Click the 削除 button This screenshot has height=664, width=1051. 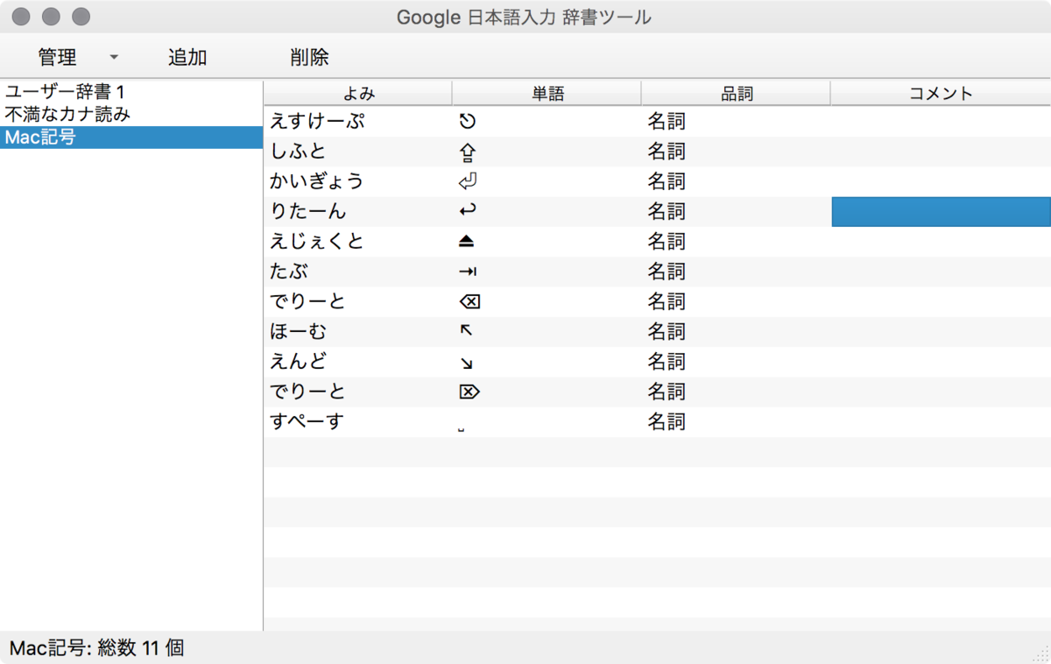click(309, 57)
